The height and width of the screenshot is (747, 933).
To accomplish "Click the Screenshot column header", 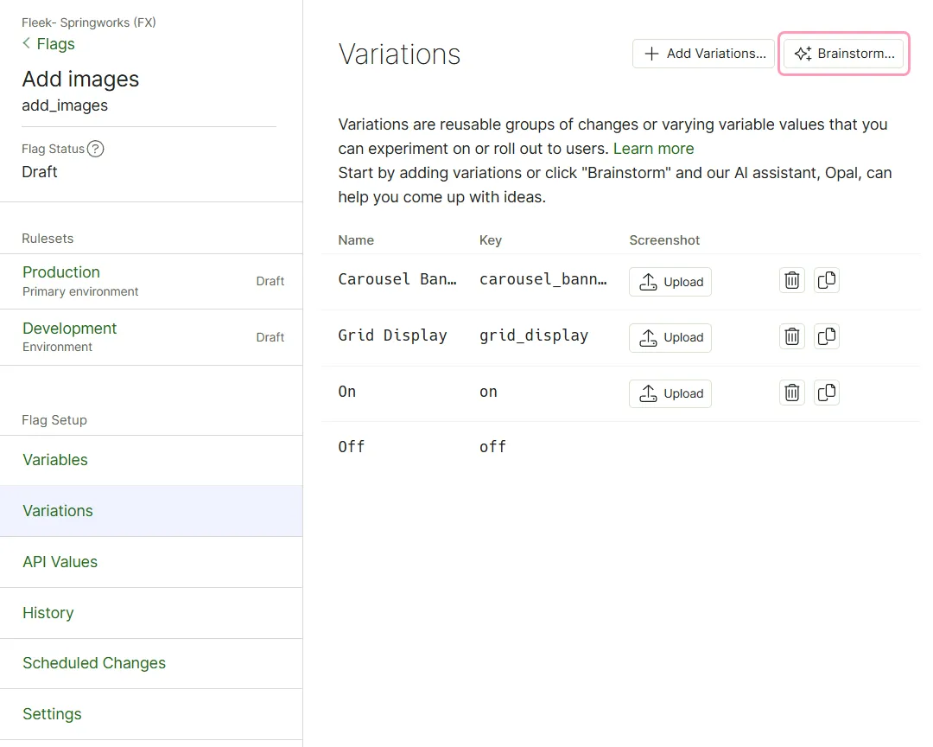I will pos(664,240).
